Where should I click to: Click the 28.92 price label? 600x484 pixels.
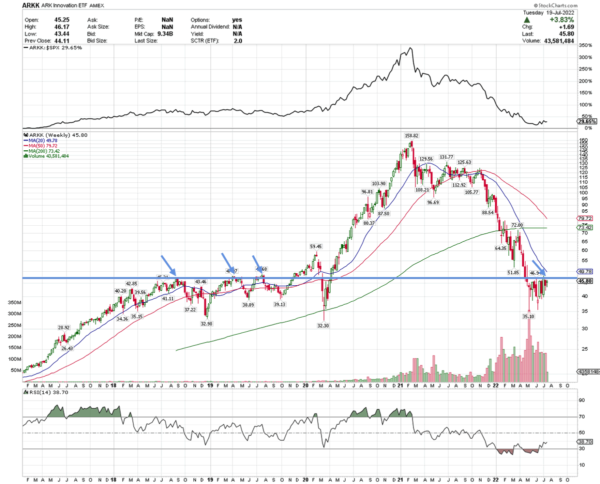63,327
